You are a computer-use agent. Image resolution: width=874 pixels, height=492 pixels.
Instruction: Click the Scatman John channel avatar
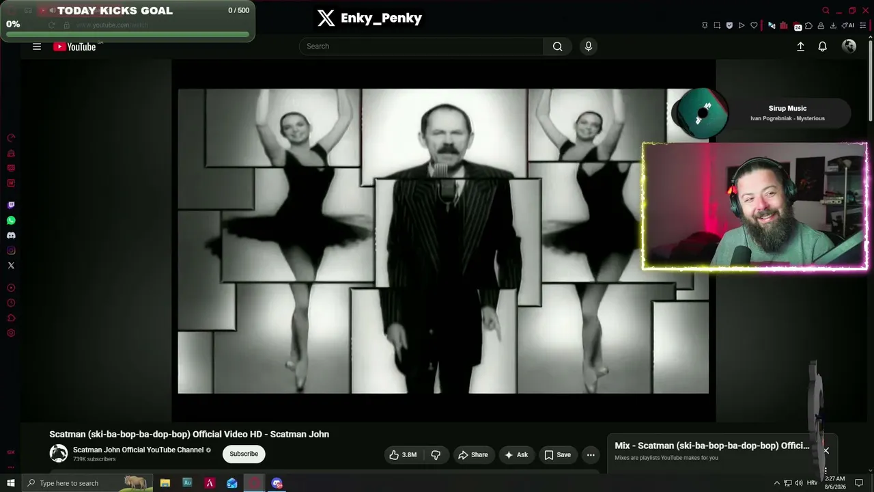[59, 453]
